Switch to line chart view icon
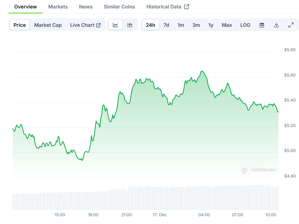This screenshot has height=224, width=299. pos(115,25)
